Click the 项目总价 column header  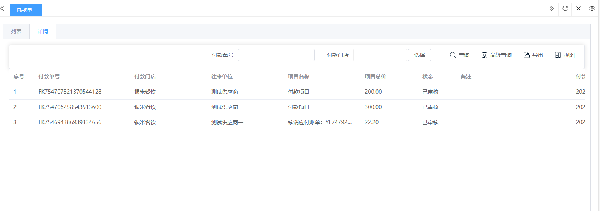[375, 76]
